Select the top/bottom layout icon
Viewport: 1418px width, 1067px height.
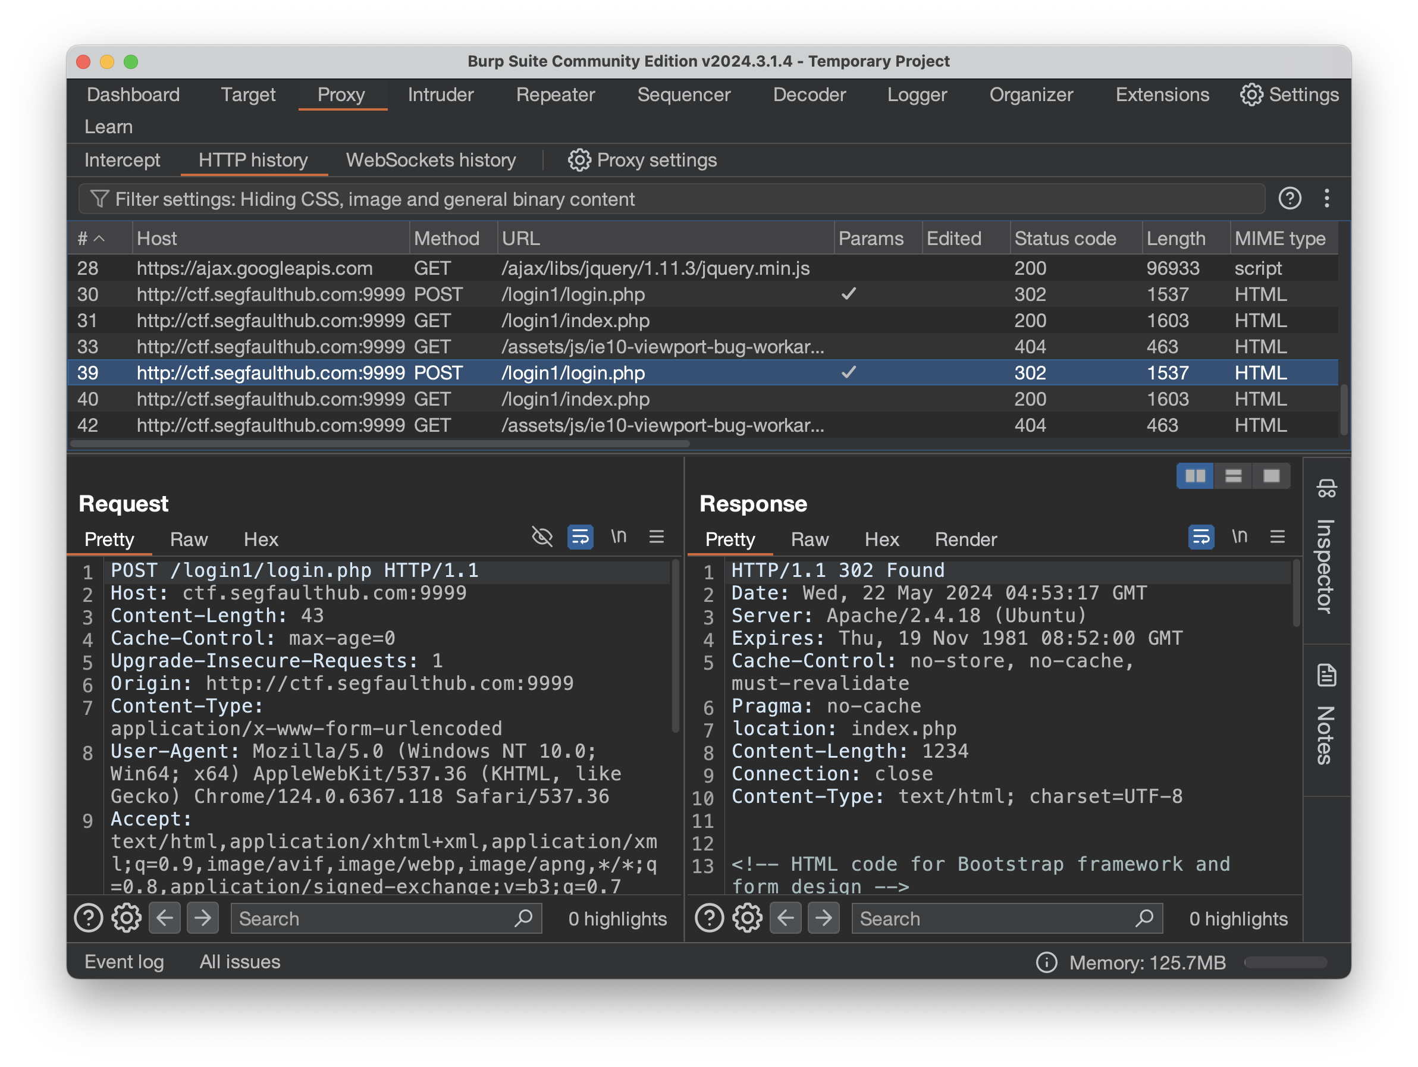[1233, 476]
